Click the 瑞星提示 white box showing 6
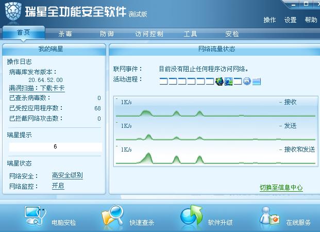 pos(55,147)
